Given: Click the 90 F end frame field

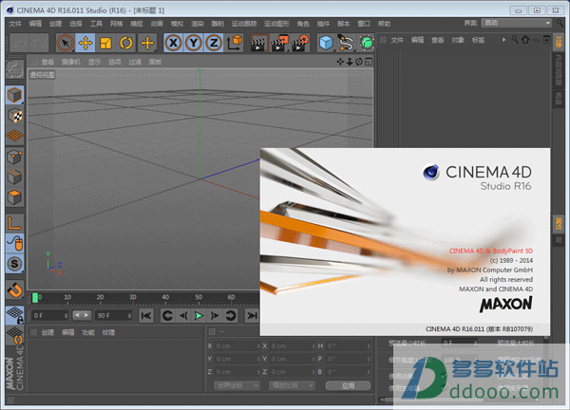Looking at the screenshot, I should point(113,316).
